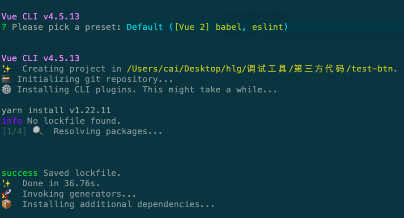Viewport: 404px width, 218px height.
Task: Click the [1/4] step progress indicator
Action: pos(14,131)
